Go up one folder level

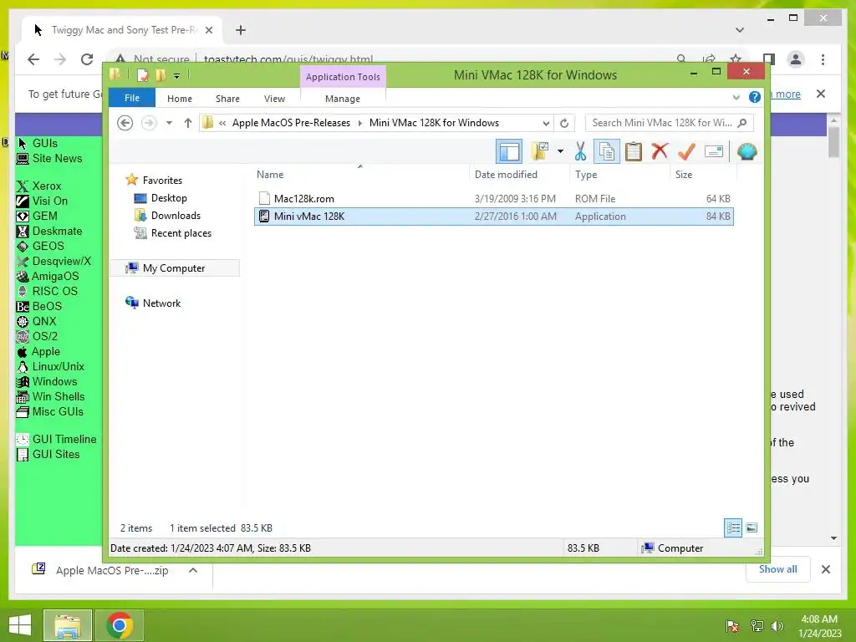188,123
